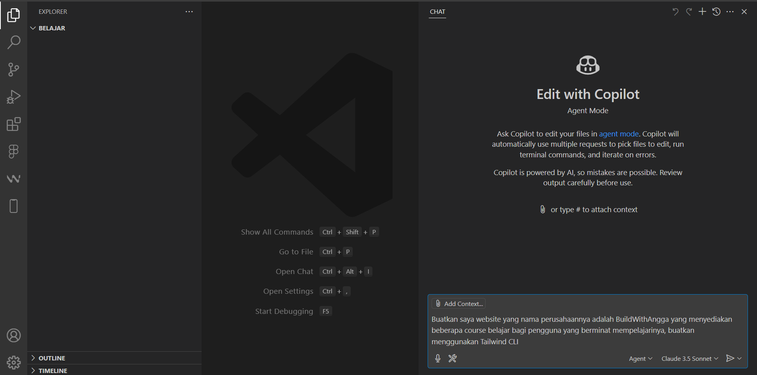Image resolution: width=757 pixels, height=375 pixels.
Task: Open the agent mode link
Action: (x=619, y=134)
